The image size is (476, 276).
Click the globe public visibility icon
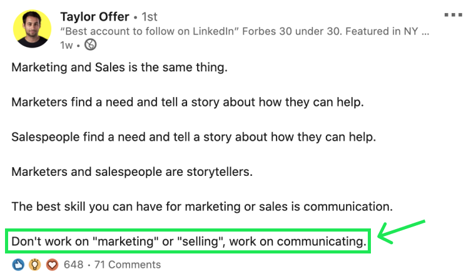click(x=91, y=44)
